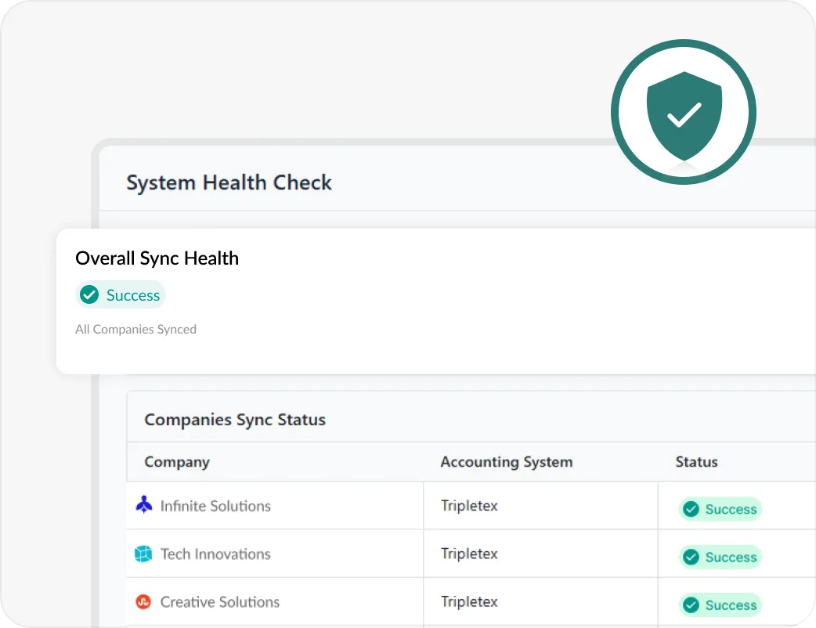816x628 pixels.
Task: Click the Creative Solutions red logo icon
Action: pos(143,601)
